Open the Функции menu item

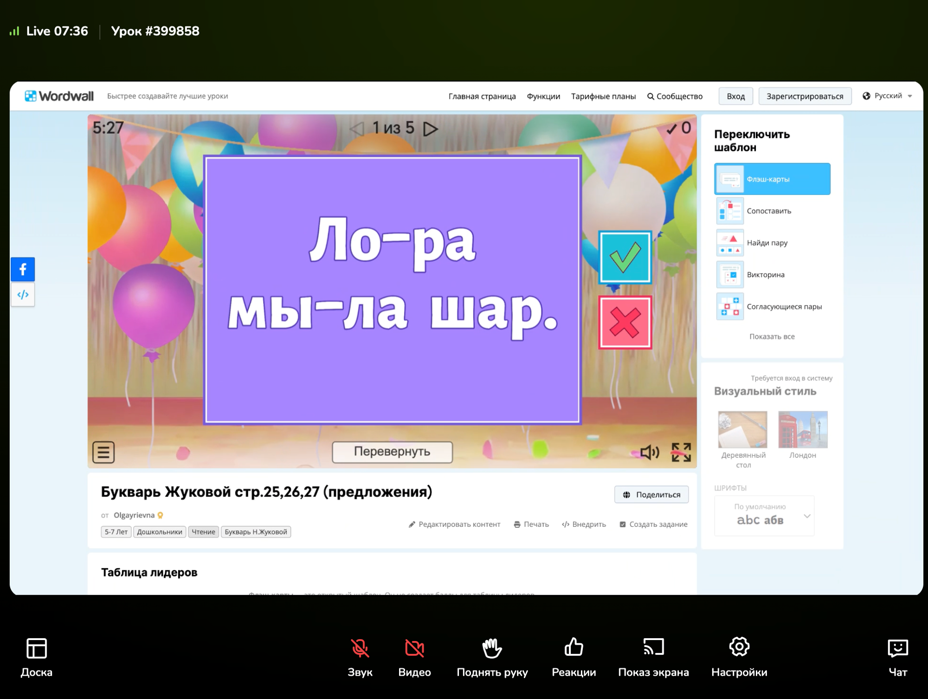(543, 96)
